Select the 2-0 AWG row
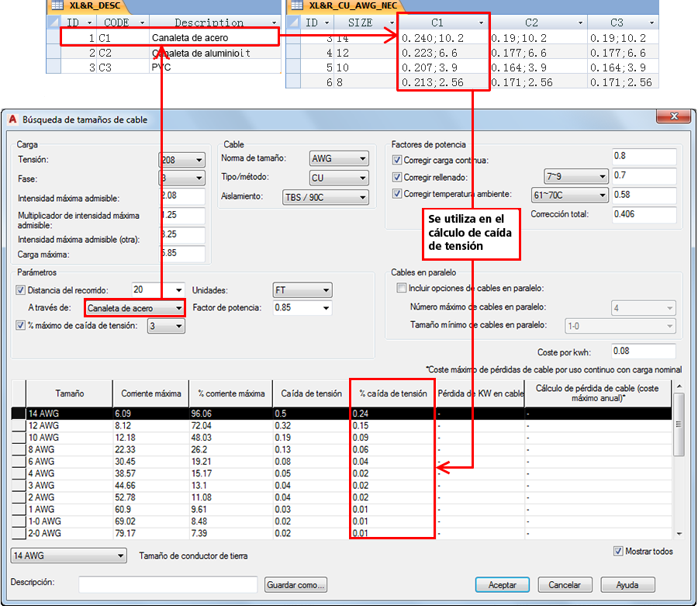This screenshot has height=606, width=698. pos(341,533)
